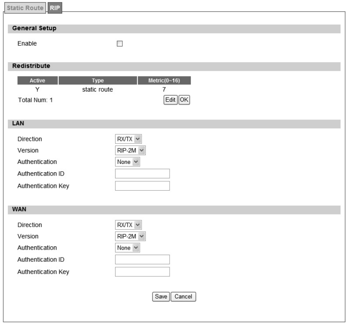
Task: Click the Edit button in Redistribute
Action: pos(170,100)
